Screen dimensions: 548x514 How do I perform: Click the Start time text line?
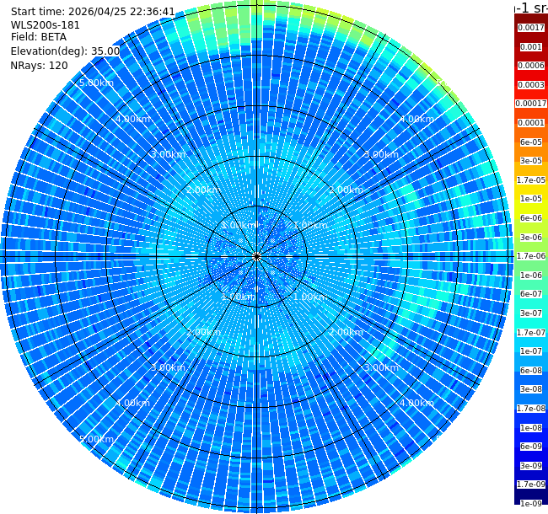click(x=93, y=12)
